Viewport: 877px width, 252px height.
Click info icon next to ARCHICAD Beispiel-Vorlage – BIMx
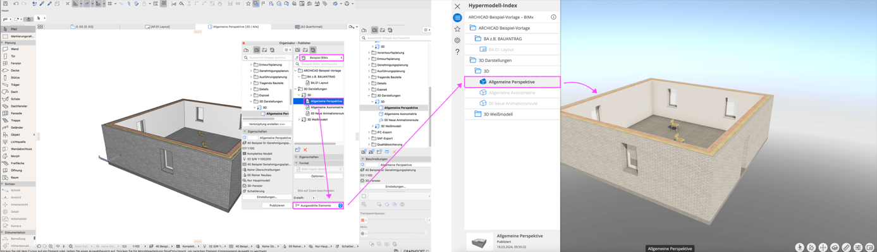[x=553, y=17]
